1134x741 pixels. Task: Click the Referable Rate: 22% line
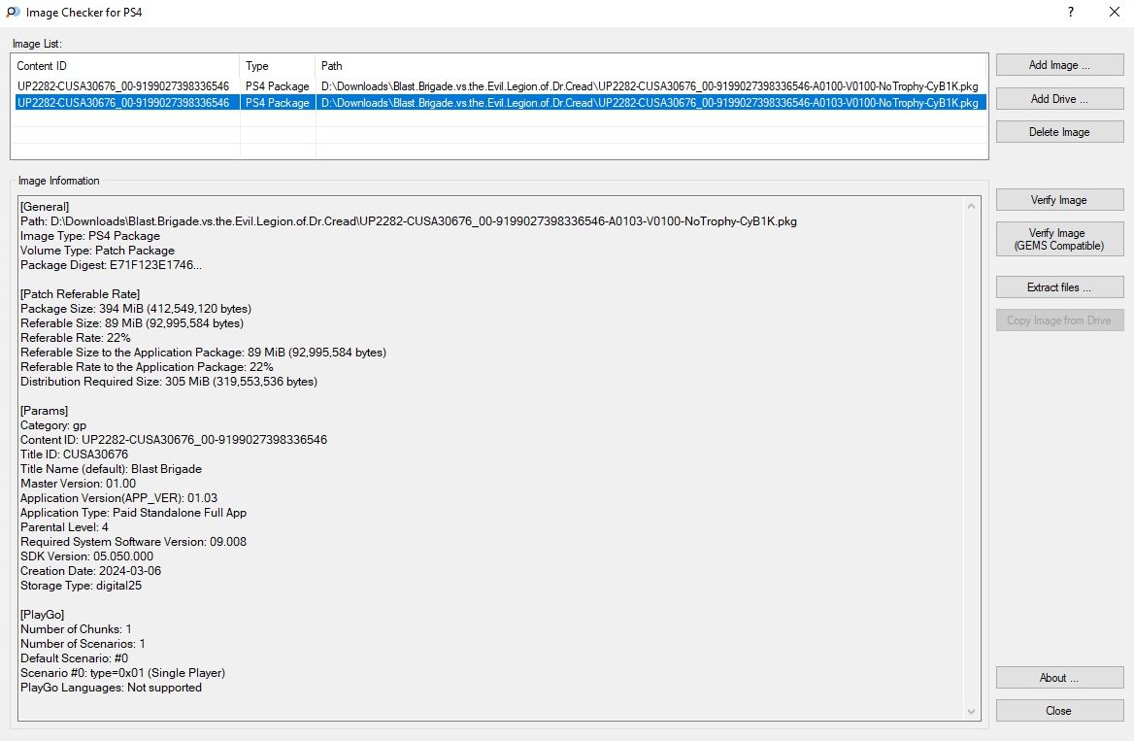pyautogui.click(x=76, y=338)
